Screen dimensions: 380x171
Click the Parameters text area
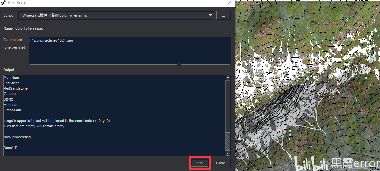pyautogui.click(x=130, y=51)
